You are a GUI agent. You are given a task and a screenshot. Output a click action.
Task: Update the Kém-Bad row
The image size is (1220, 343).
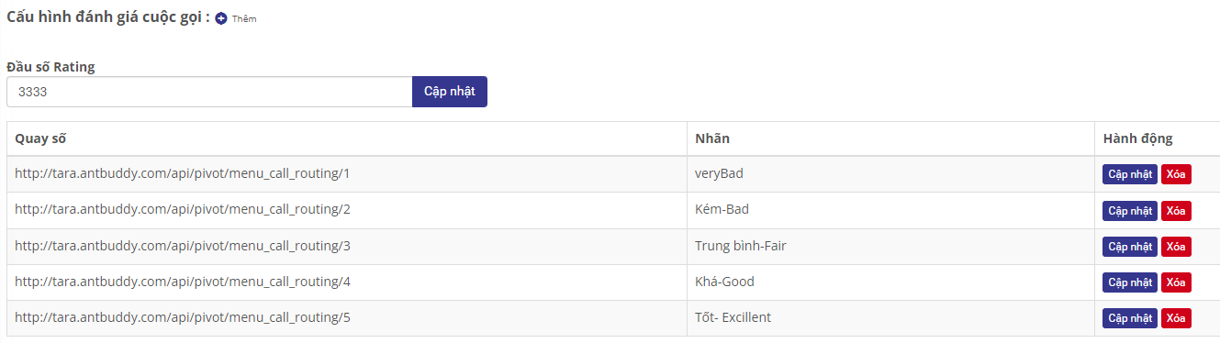(x=1130, y=211)
